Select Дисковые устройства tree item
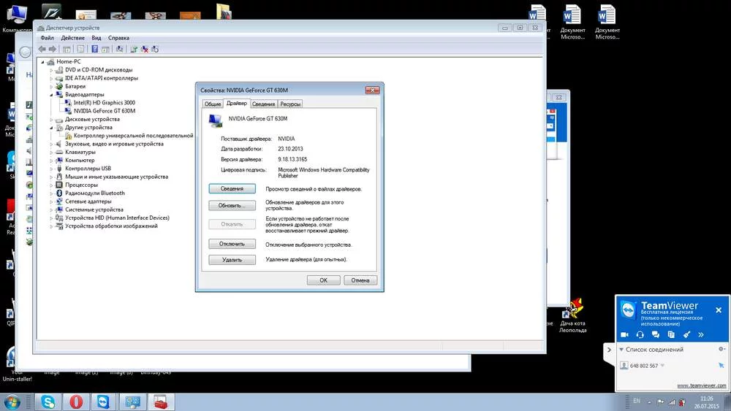Image resolution: width=731 pixels, height=411 pixels. tap(92, 119)
